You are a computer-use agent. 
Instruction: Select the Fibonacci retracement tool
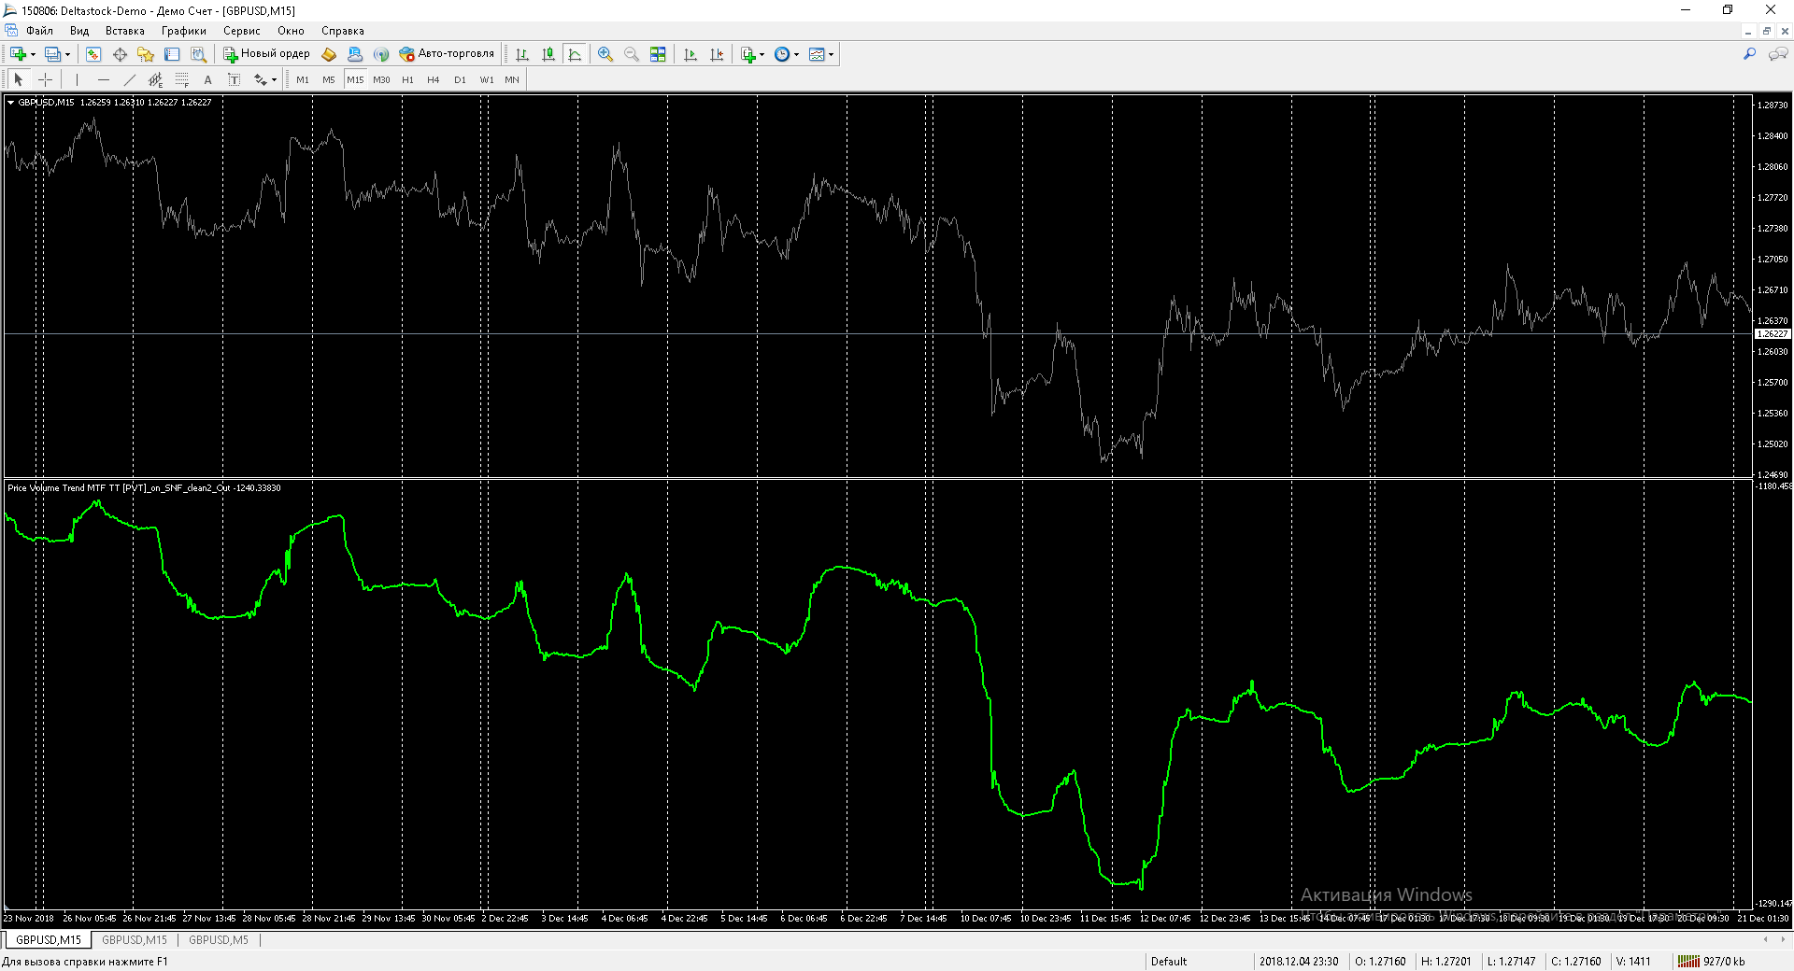[x=181, y=79]
